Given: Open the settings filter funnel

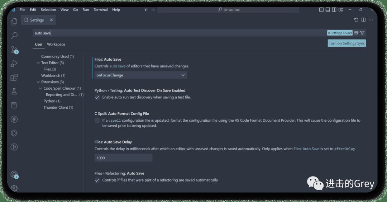Looking at the screenshot, I should click(362, 33).
